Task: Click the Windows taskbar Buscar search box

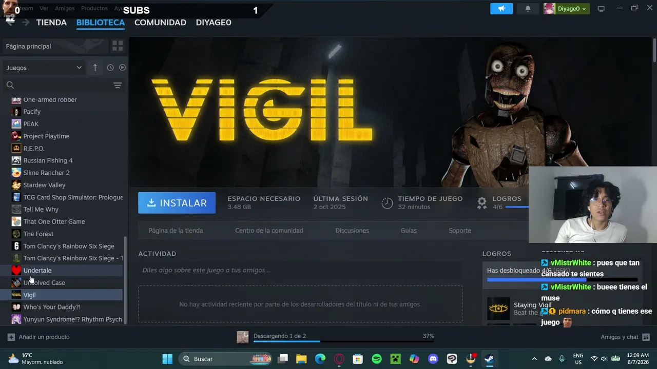Action: click(225, 359)
